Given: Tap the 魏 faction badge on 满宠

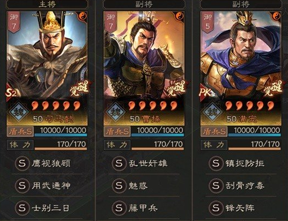Looking at the screenshot, I should [213, 112].
